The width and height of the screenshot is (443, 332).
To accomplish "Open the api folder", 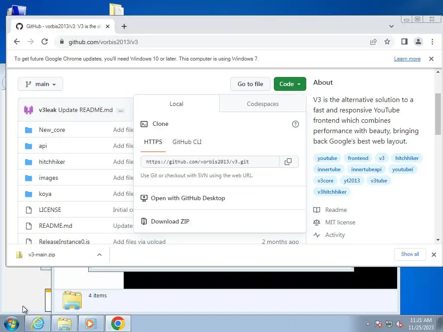I will click(43, 146).
